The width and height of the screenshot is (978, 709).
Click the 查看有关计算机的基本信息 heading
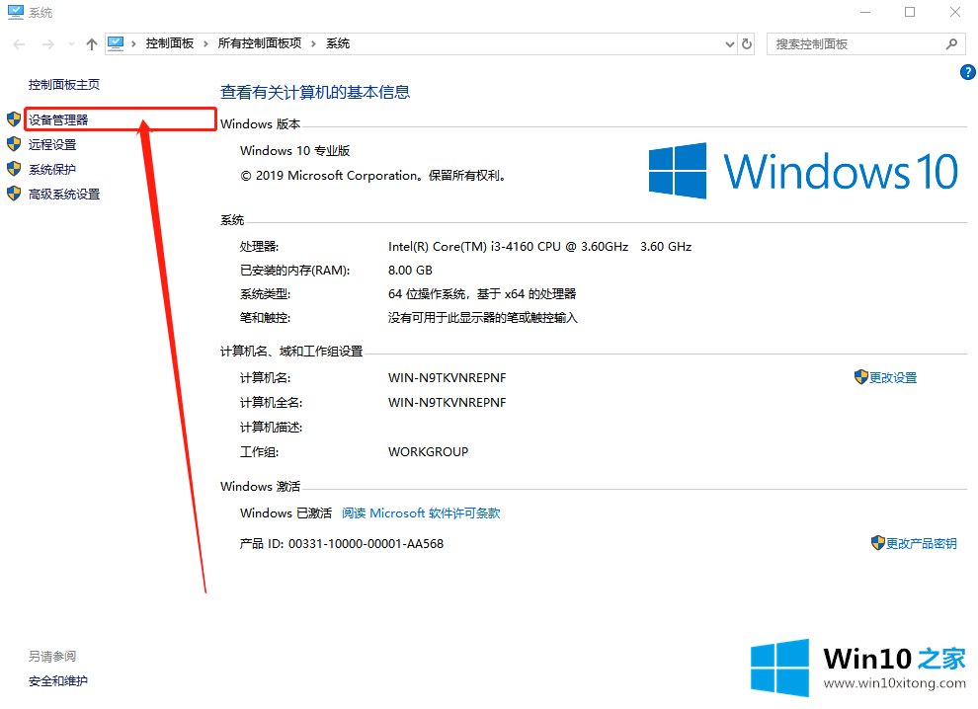pos(315,92)
